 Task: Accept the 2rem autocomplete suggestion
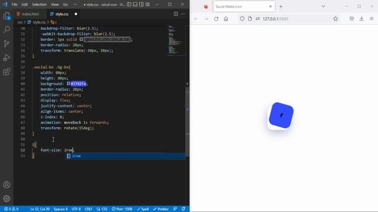125,156
